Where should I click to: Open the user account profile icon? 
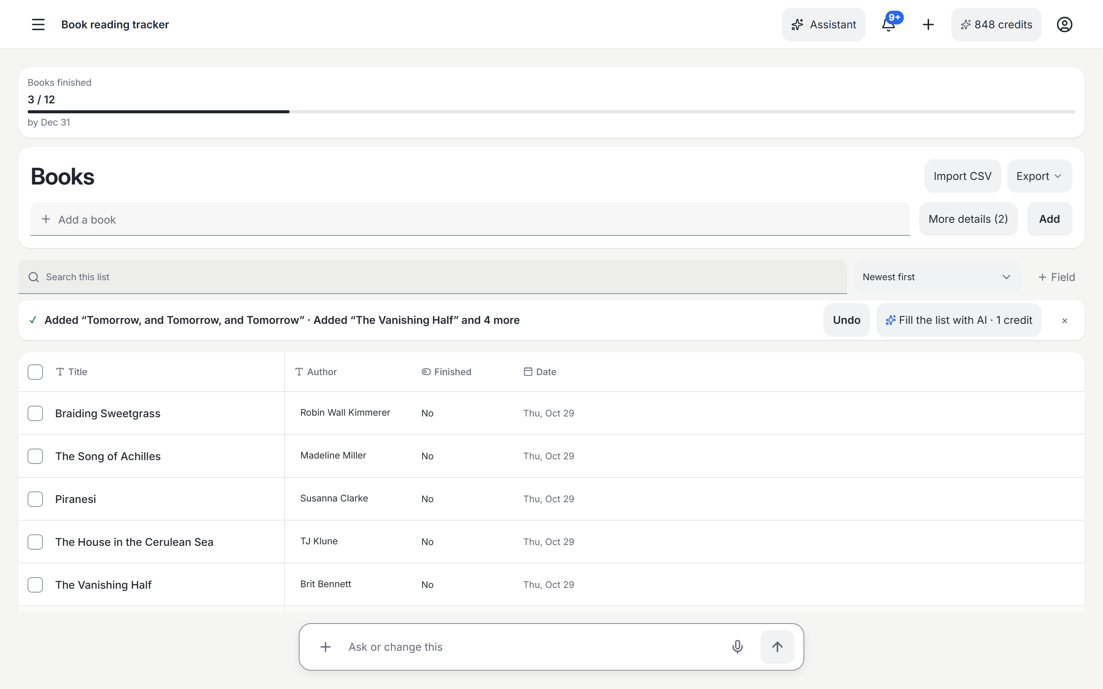(1064, 24)
